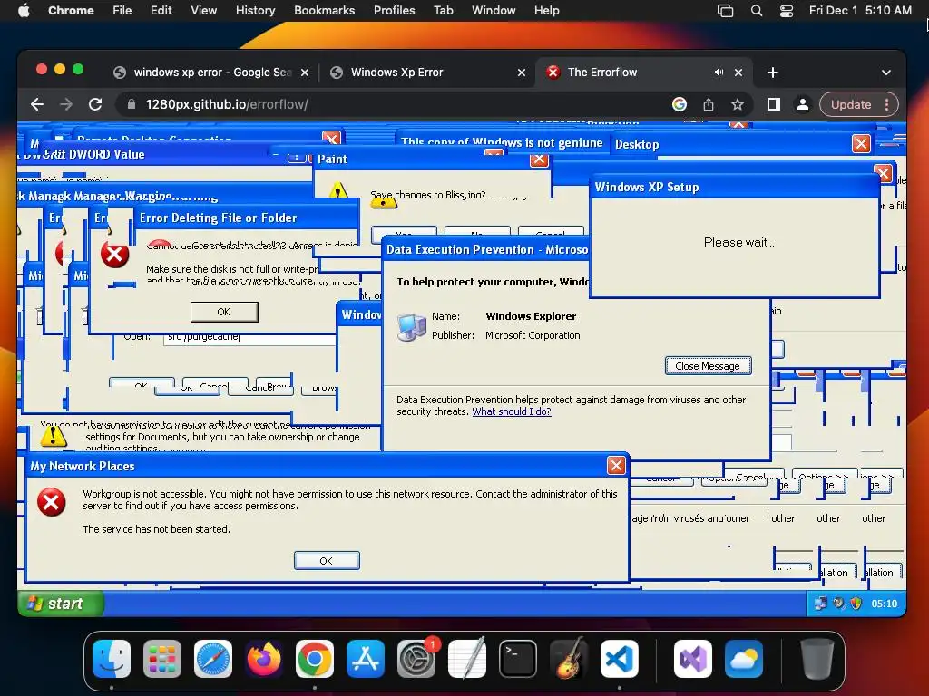This screenshot has height=696, width=929.
Task: Click OK in My Network Places dialog
Action: point(327,560)
